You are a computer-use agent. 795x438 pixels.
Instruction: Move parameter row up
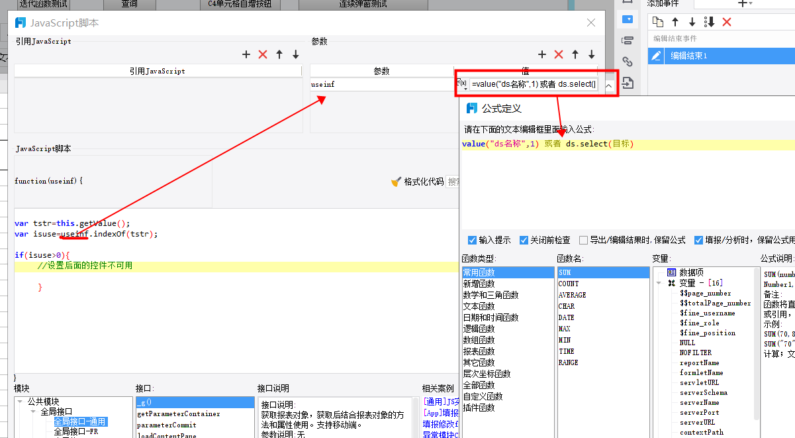(x=575, y=54)
